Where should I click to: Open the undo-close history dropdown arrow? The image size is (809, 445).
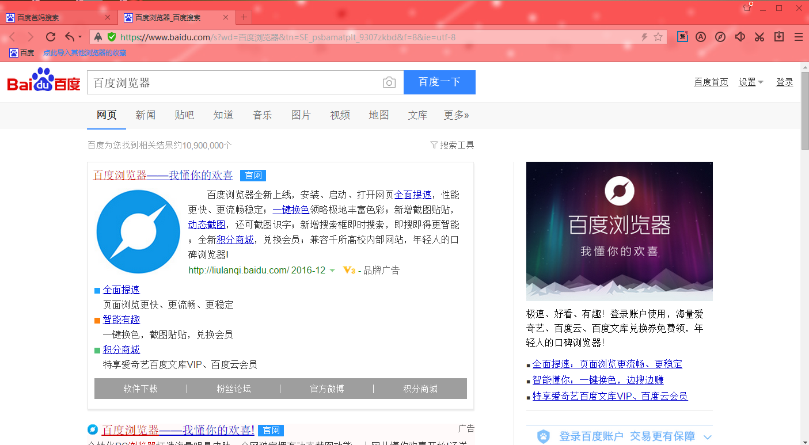coord(80,37)
